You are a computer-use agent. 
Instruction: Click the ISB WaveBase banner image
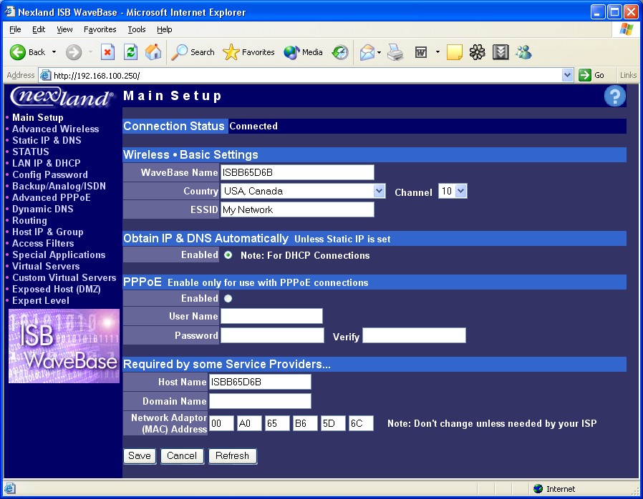coord(64,346)
